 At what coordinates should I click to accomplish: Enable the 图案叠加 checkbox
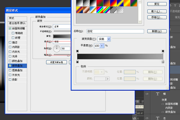point(10,70)
